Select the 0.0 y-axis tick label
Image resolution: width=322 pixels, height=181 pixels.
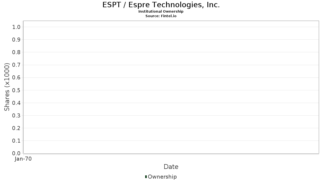coord(16,153)
